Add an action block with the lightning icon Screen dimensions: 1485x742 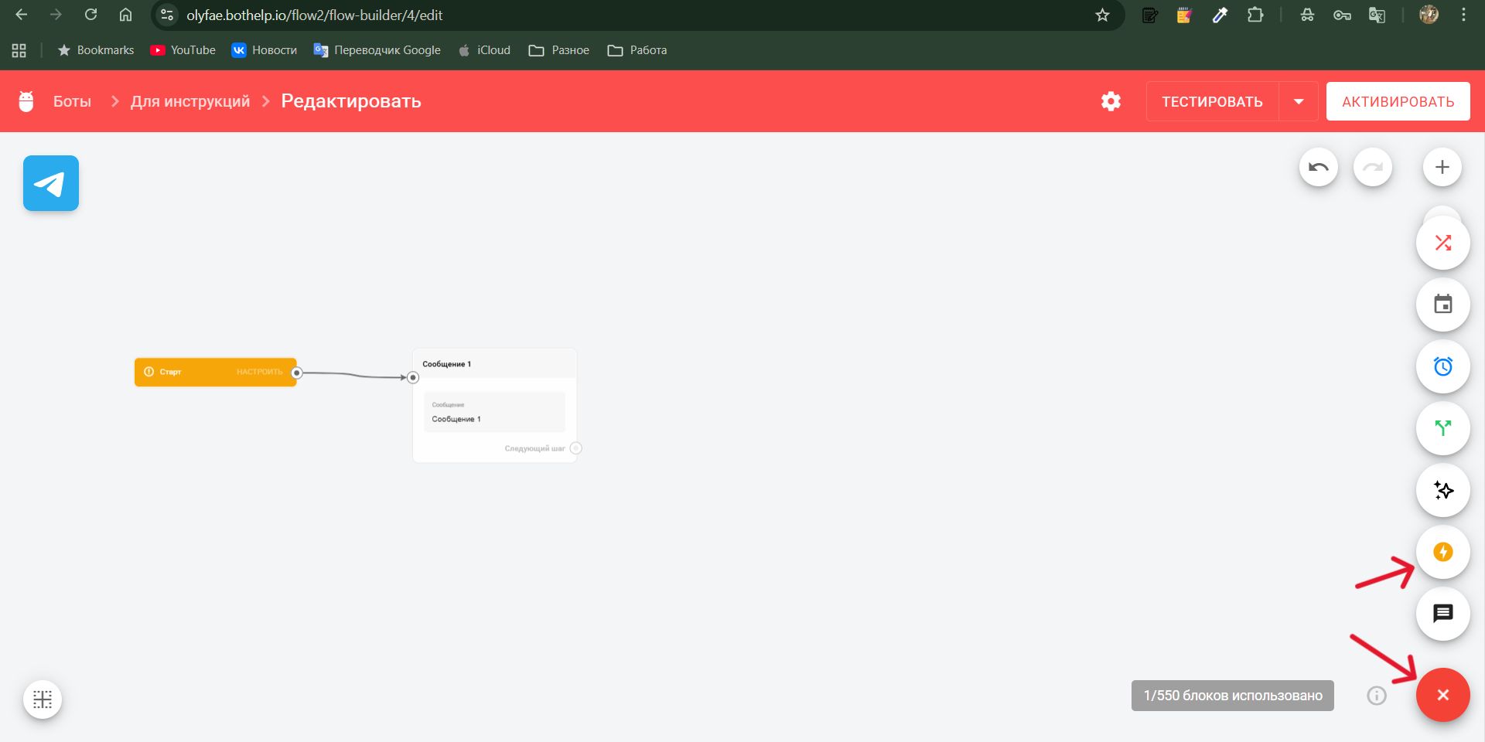[x=1443, y=552]
